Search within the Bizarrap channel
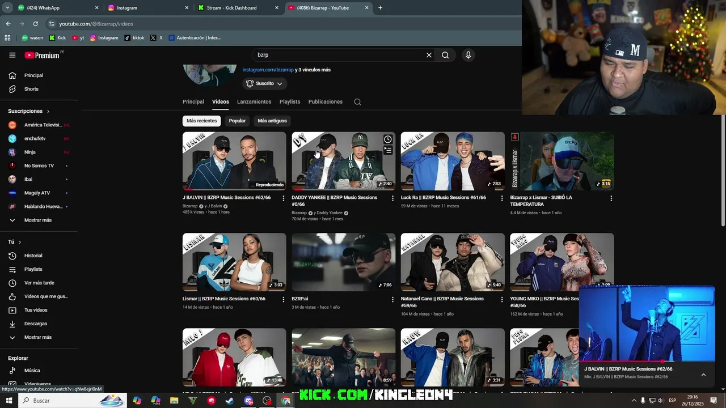Viewport: 726px width, 408px height. pos(357,102)
